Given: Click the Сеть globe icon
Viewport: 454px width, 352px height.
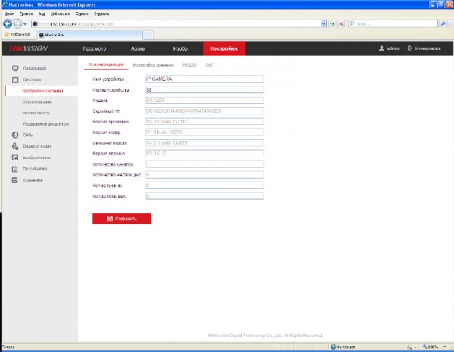Looking at the screenshot, I should pyautogui.click(x=15, y=135).
